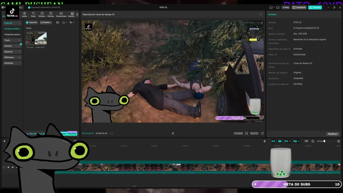
Task: Click the Compartir button
Action: [x=299, y=8]
